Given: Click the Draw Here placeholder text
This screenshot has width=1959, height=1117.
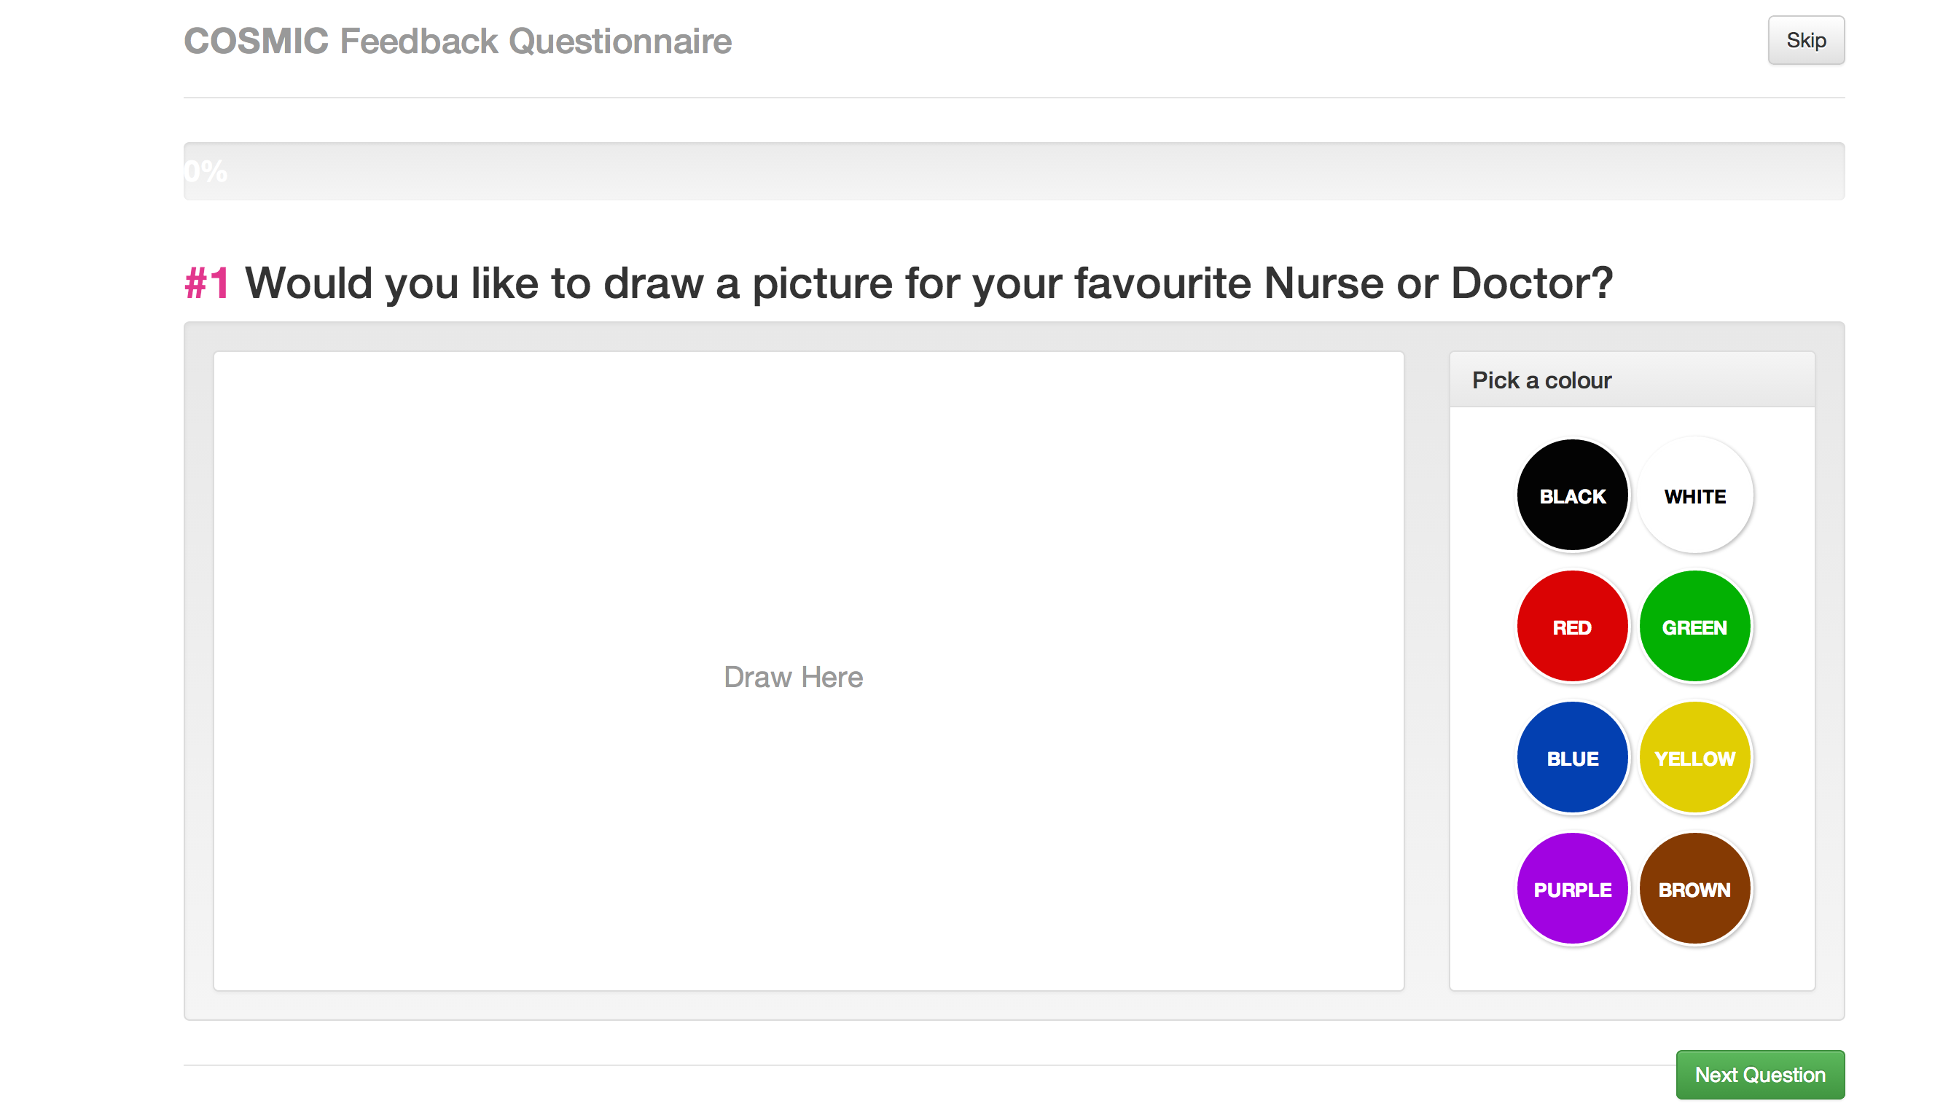Looking at the screenshot, I should [x=793, y=677].
